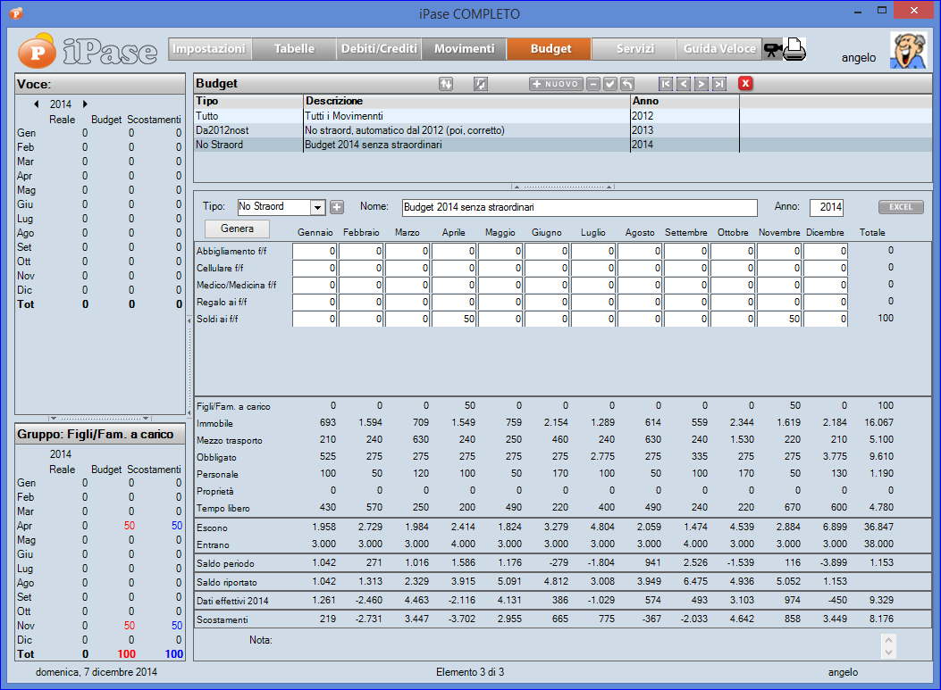The height and width of the screenshot is (690, 941).
Task: Switch to the Tabelle section
Action: point(294,49)
